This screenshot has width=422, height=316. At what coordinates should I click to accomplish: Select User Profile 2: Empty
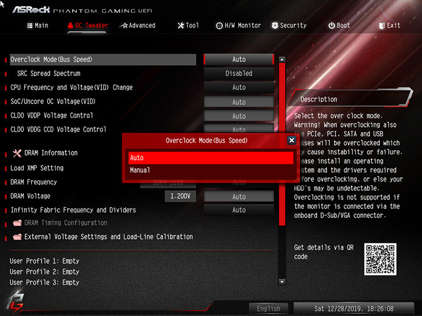[45, 272]
